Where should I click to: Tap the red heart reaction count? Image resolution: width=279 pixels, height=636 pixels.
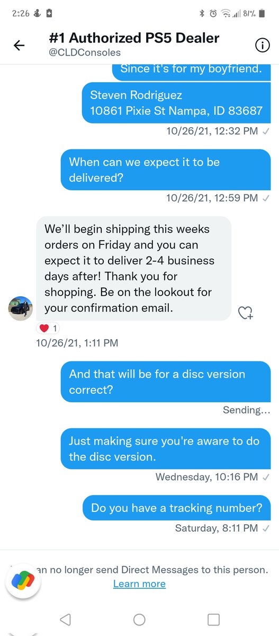[49, 329]
